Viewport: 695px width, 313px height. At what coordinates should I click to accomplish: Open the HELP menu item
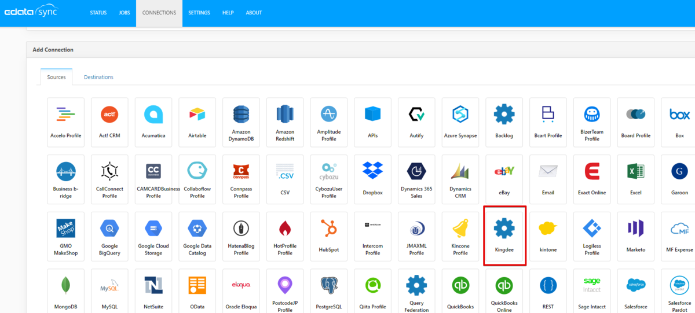(228, 13)
